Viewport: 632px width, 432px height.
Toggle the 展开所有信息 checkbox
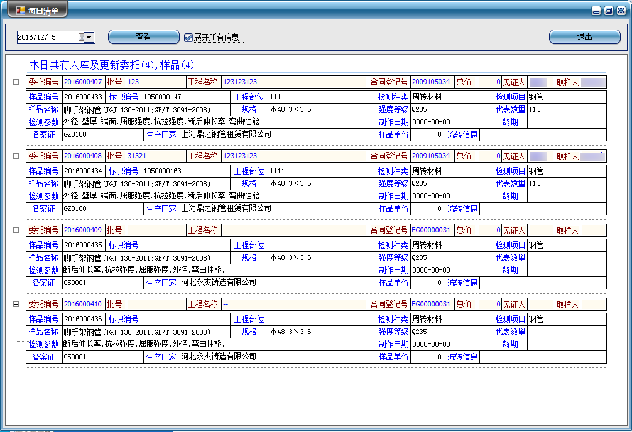[x=188, y=38]
